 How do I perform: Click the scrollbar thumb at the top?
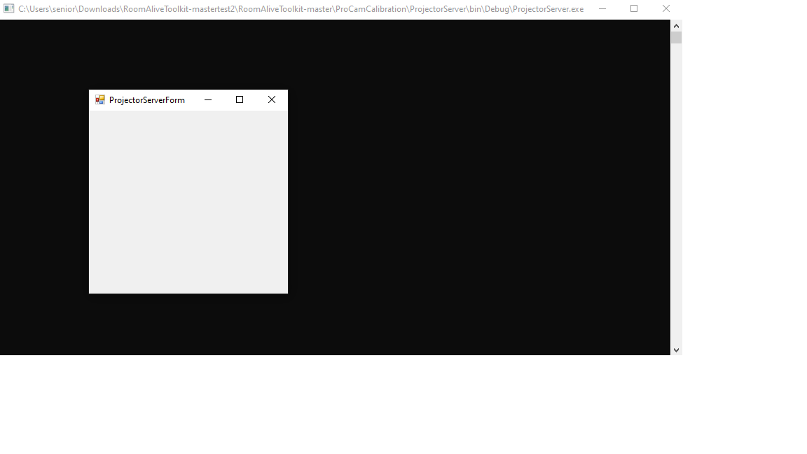click(676, 36)
